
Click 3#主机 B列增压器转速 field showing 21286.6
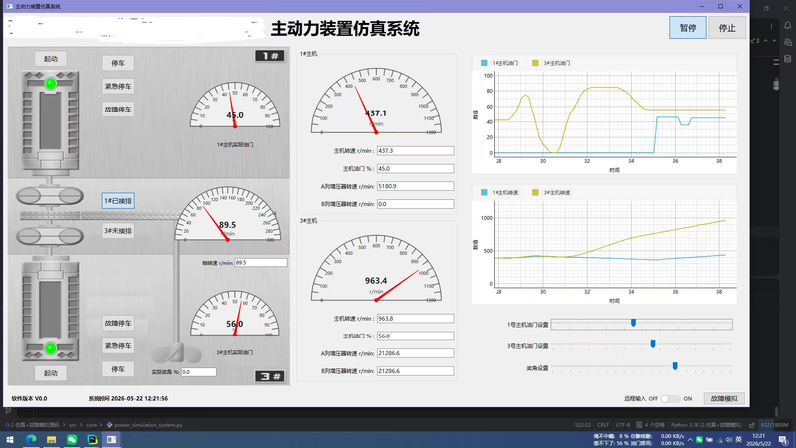pos(415,371)
